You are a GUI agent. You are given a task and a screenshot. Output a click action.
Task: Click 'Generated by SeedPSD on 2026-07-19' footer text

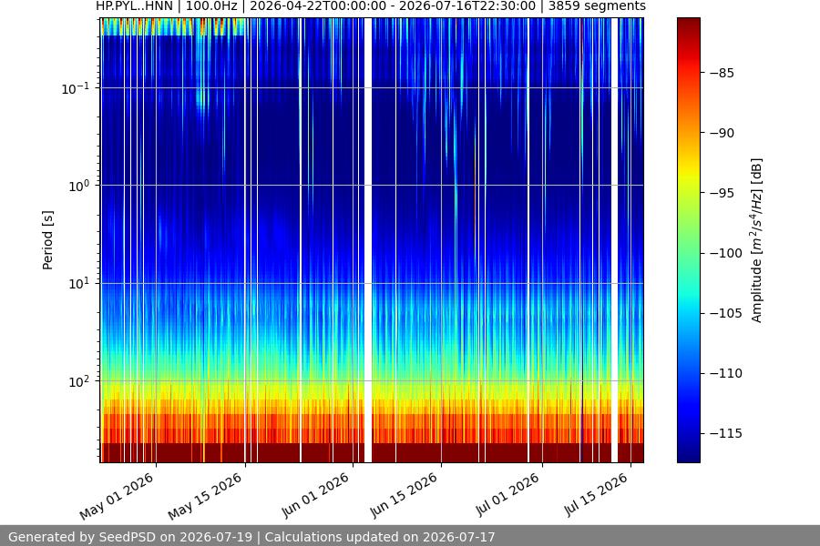[x=130, y=537]
